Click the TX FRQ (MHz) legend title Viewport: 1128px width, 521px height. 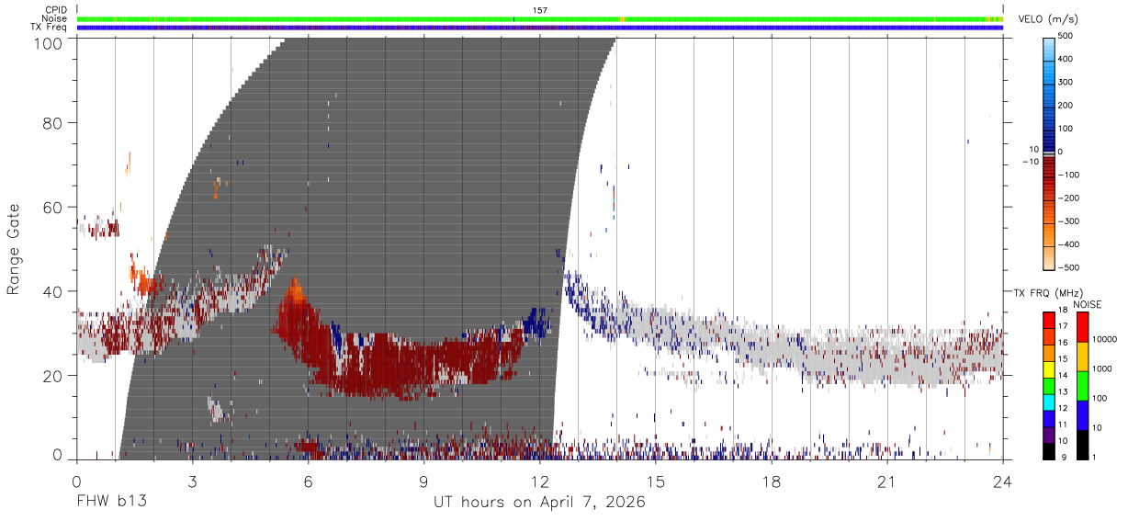click(x=1050, y=293)
